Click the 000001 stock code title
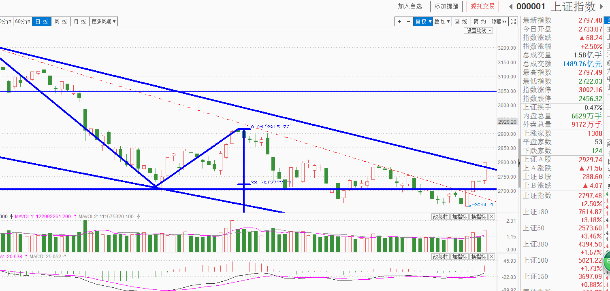The width and height of the screenshot is (610, 291). click(x=531, y=6)
